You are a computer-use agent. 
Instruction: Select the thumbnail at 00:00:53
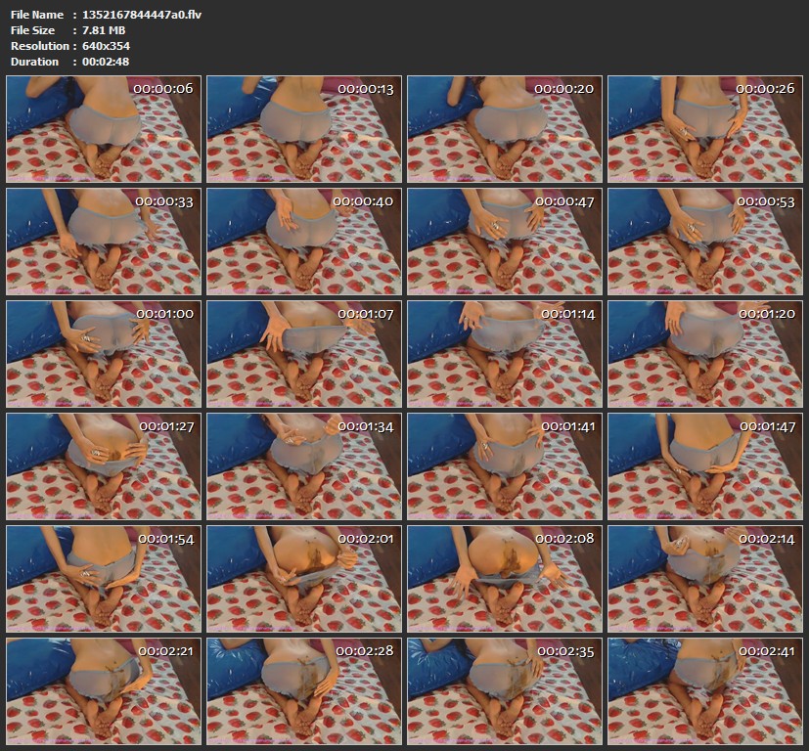(704, 241)
